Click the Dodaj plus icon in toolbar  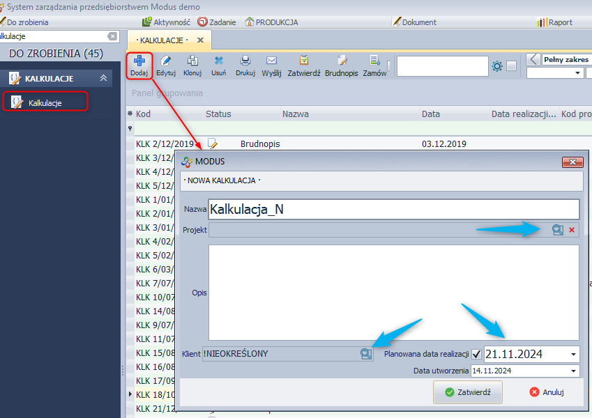[x=139, y=61]
